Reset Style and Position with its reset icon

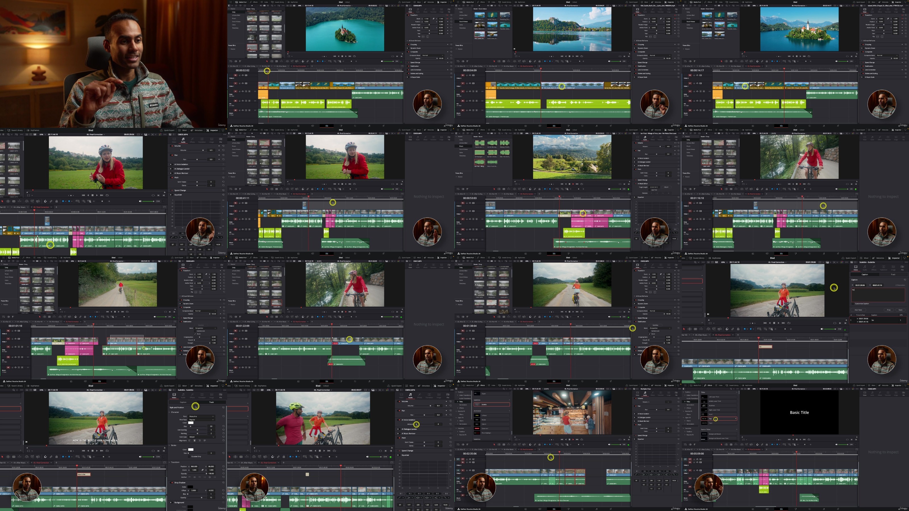coord(224,408)
